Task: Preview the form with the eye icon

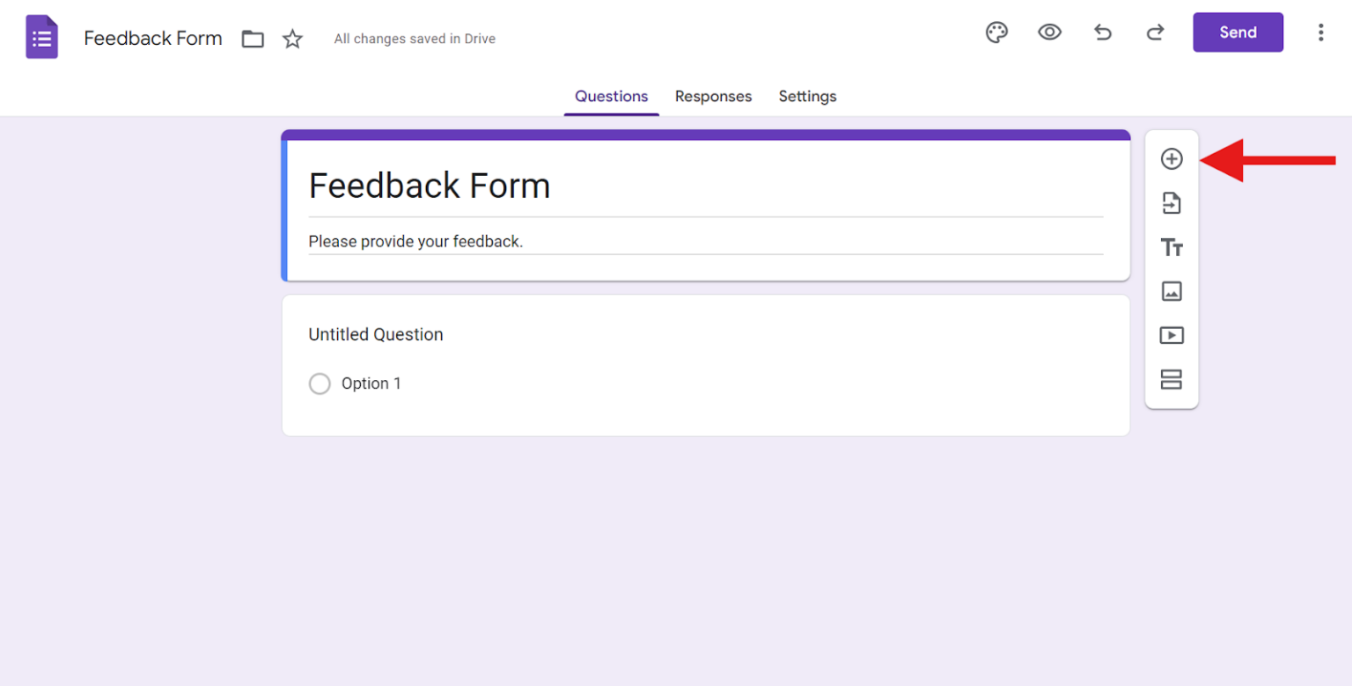Action: point(1049,32)
